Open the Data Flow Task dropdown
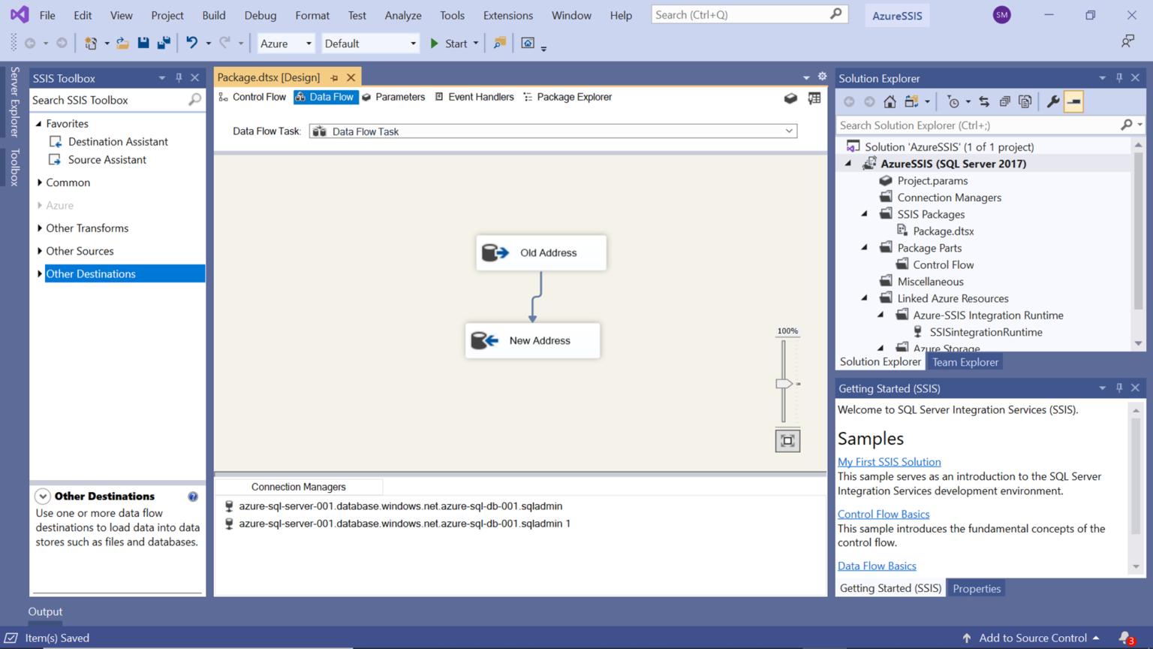 789,131
